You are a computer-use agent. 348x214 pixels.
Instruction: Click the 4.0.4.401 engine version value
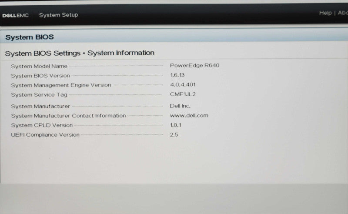[x=183, y=84]
